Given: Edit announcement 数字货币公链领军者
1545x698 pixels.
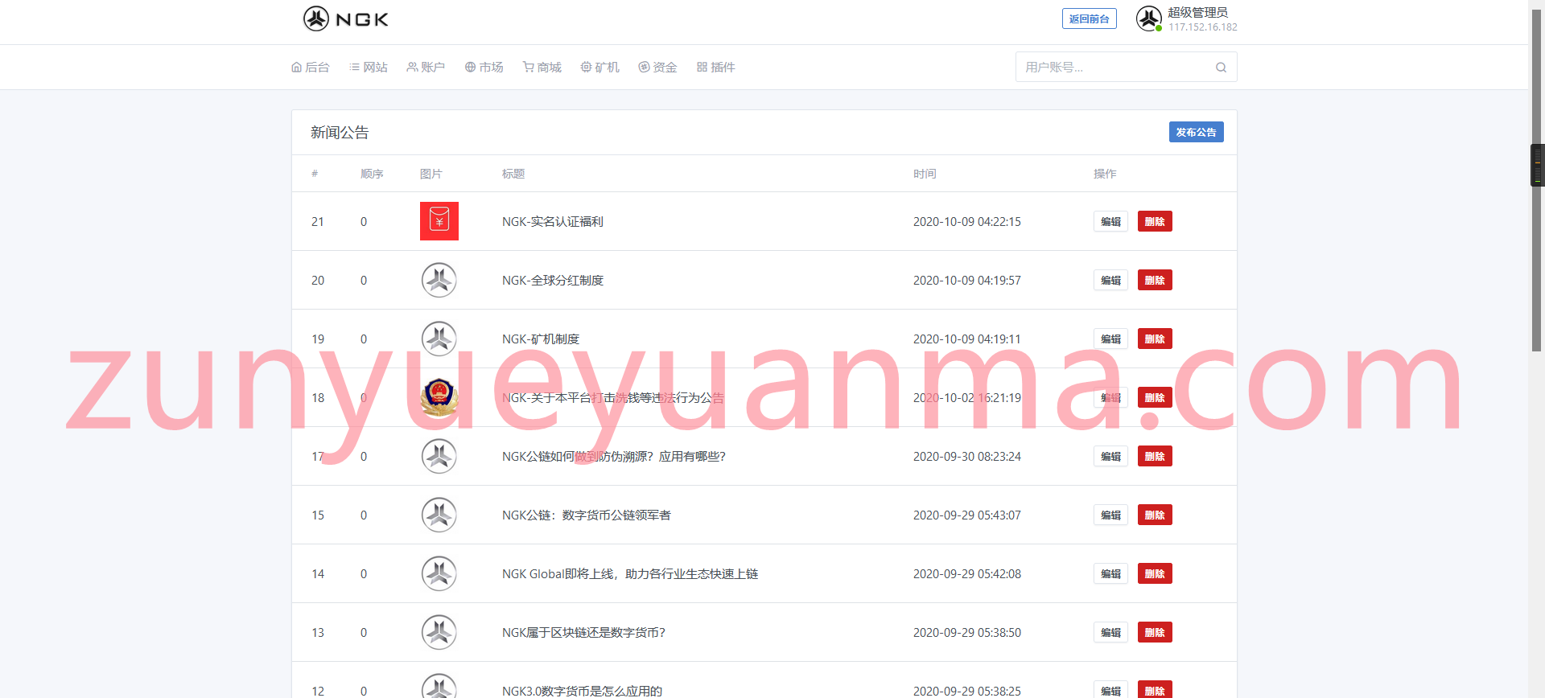Looking at the screenshot, I should (x=1110, y=515).
